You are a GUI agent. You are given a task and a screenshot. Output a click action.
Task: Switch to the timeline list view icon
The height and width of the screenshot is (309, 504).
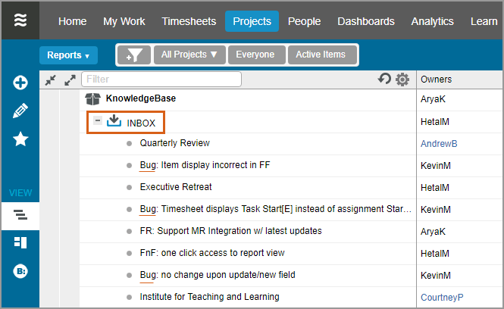(x=20, y=215)
